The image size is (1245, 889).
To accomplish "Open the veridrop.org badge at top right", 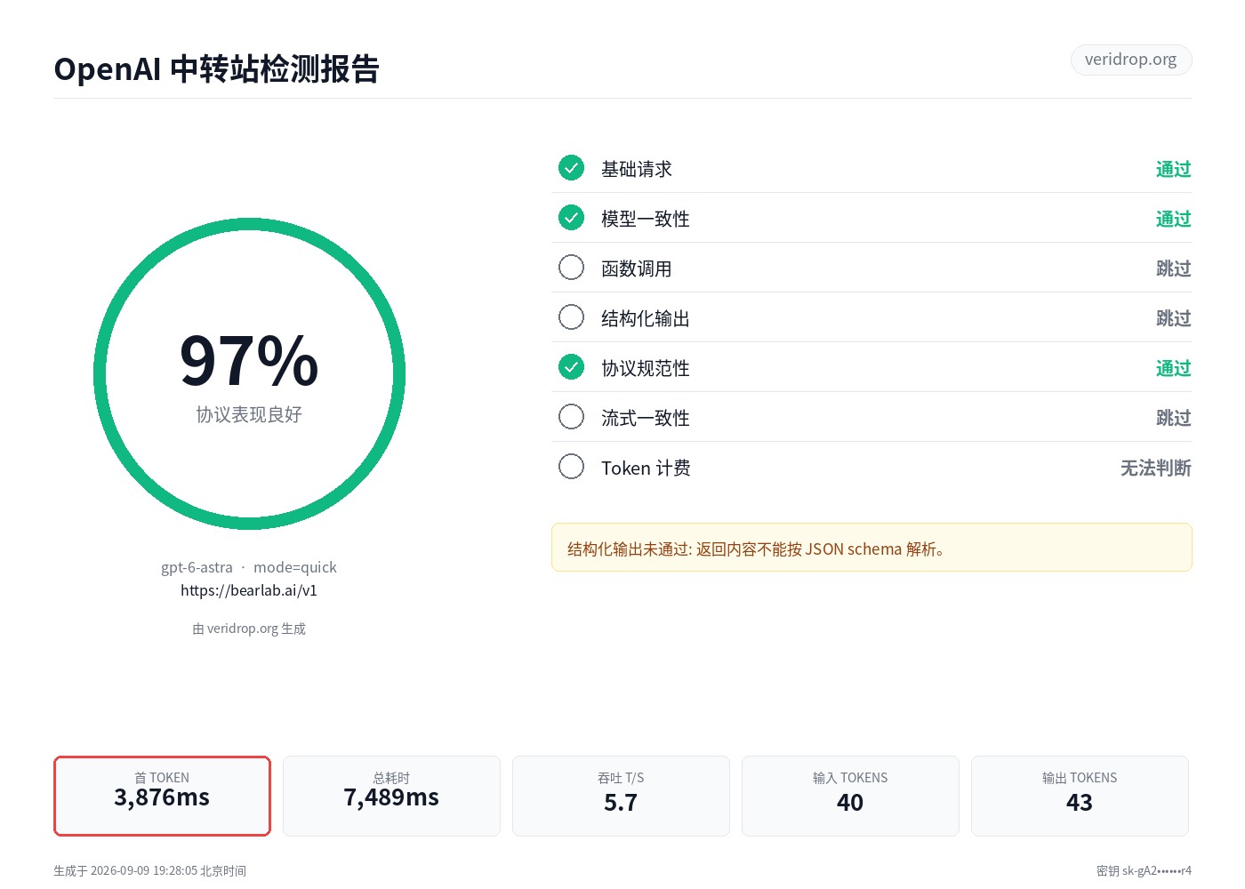I will (x=1130, y=60).
